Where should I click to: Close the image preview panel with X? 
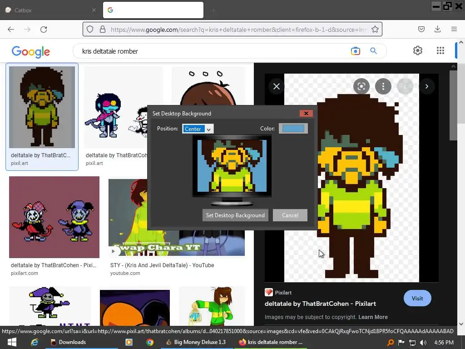click(x=277, y=86)
